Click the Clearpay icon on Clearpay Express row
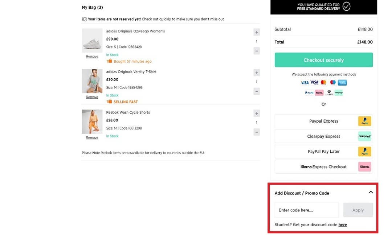The image size is (392, 235). [x=364, y=136]
